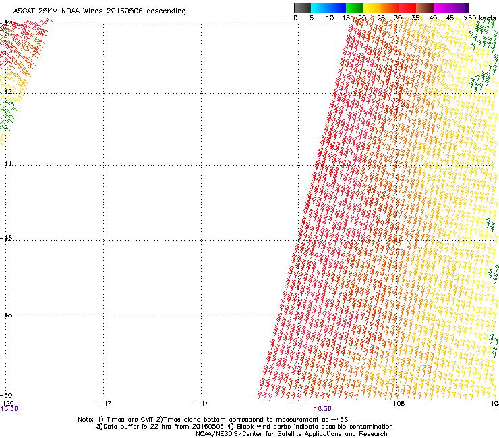This screenshot has height=438, width=499.
Task: Click the brown 35-40 knots color bar segment
Action: coord(425,8)
